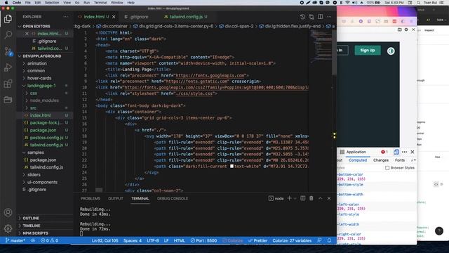Screen dimensions: 449x253
Task: Collapse the landingpage-1 folder
Action: coord(41,86)
